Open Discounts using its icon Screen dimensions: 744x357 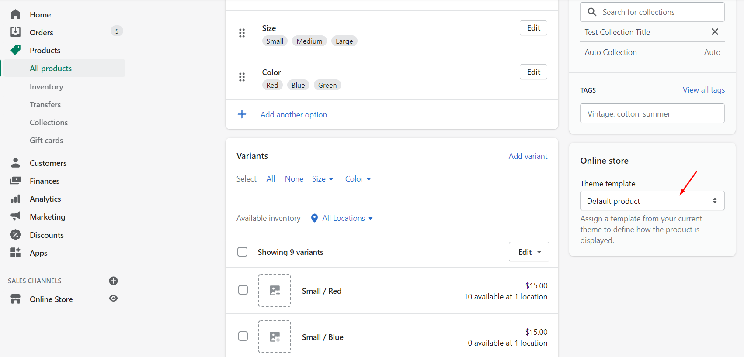click(x=15, y=235)
